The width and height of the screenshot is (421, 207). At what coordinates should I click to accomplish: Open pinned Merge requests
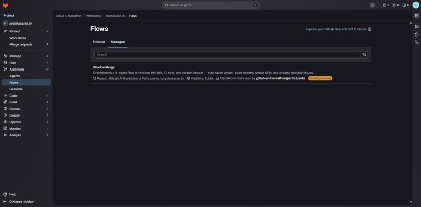[26, 44]
